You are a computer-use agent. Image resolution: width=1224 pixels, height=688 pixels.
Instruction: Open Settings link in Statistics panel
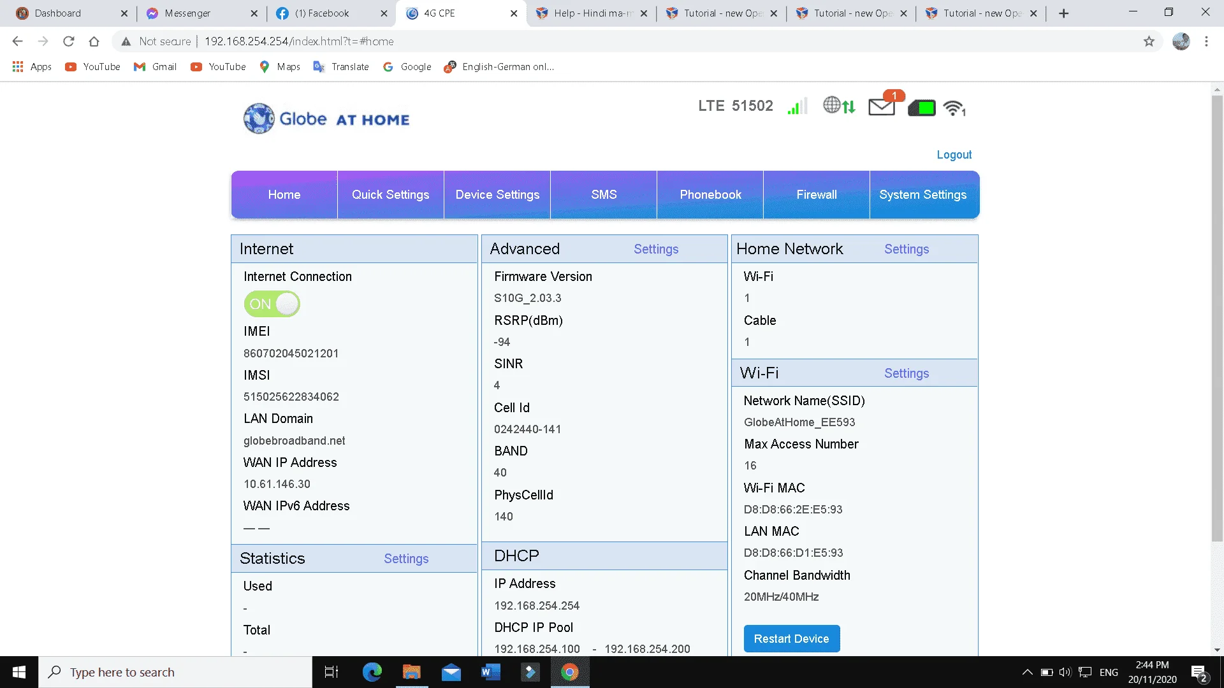coord(406,559)
